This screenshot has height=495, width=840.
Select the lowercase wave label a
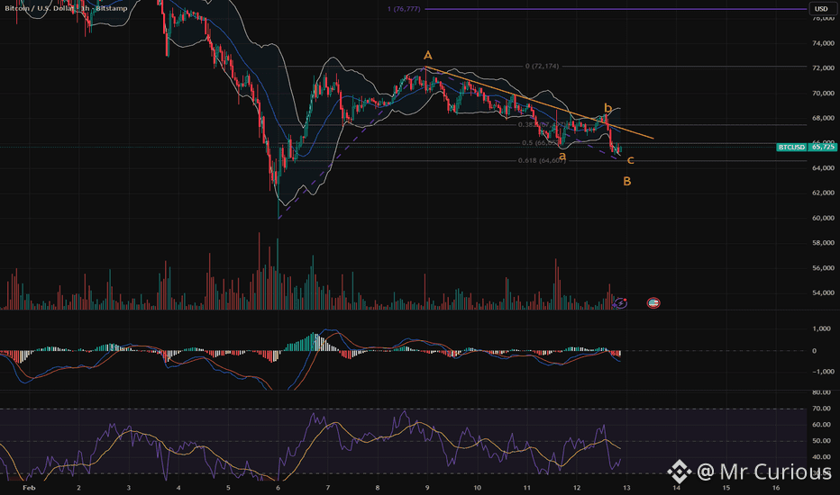pos(562,157)
